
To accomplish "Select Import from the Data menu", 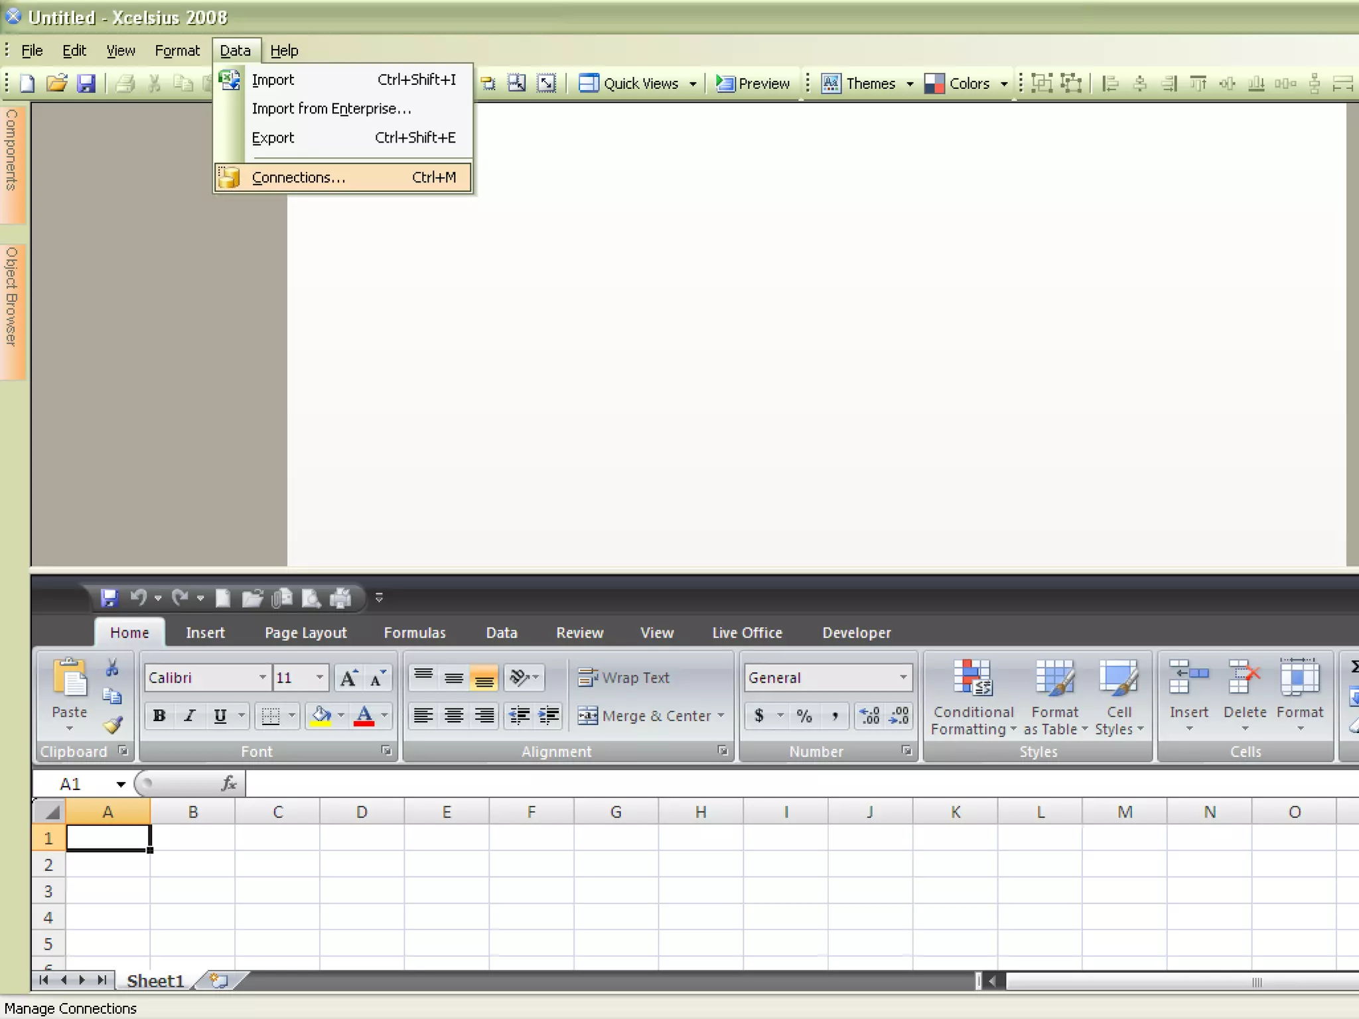I will [x=343, y=80].
